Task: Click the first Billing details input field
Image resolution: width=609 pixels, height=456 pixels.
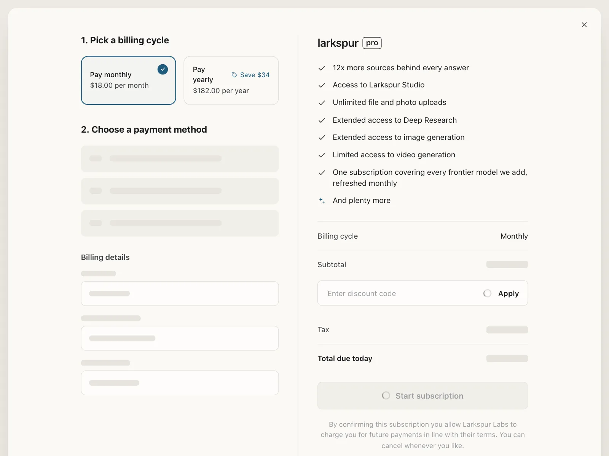Action: pos(180,293)
